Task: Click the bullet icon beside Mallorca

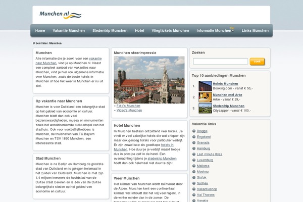Action: (194, 166)
